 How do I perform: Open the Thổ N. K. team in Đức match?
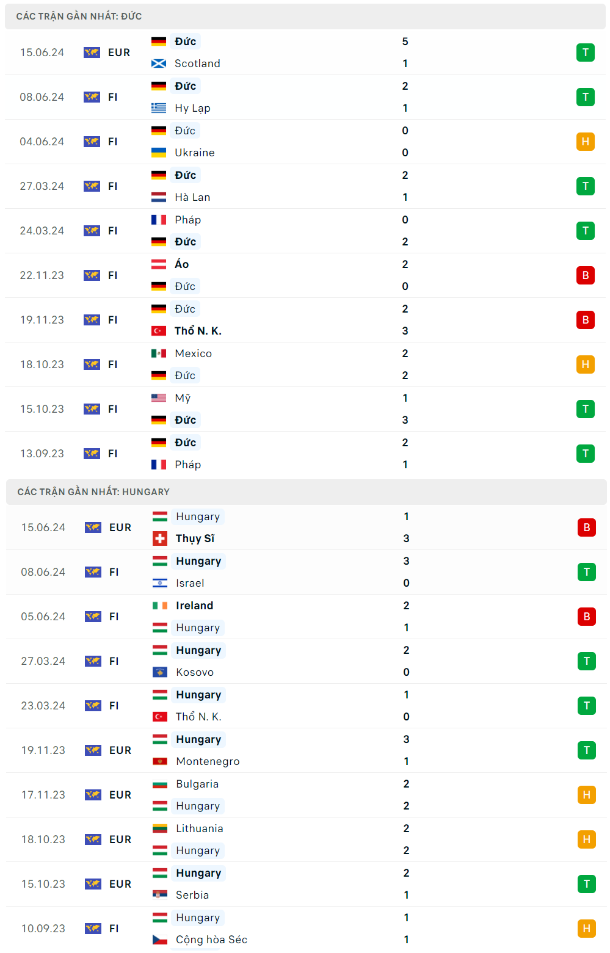click(x=198, y=331)
